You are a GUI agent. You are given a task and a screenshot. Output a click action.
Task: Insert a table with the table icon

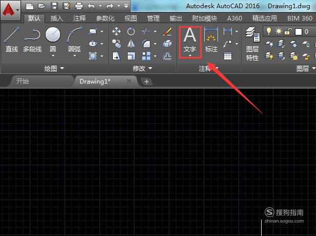pyautogui.click(x=228, y=56)
